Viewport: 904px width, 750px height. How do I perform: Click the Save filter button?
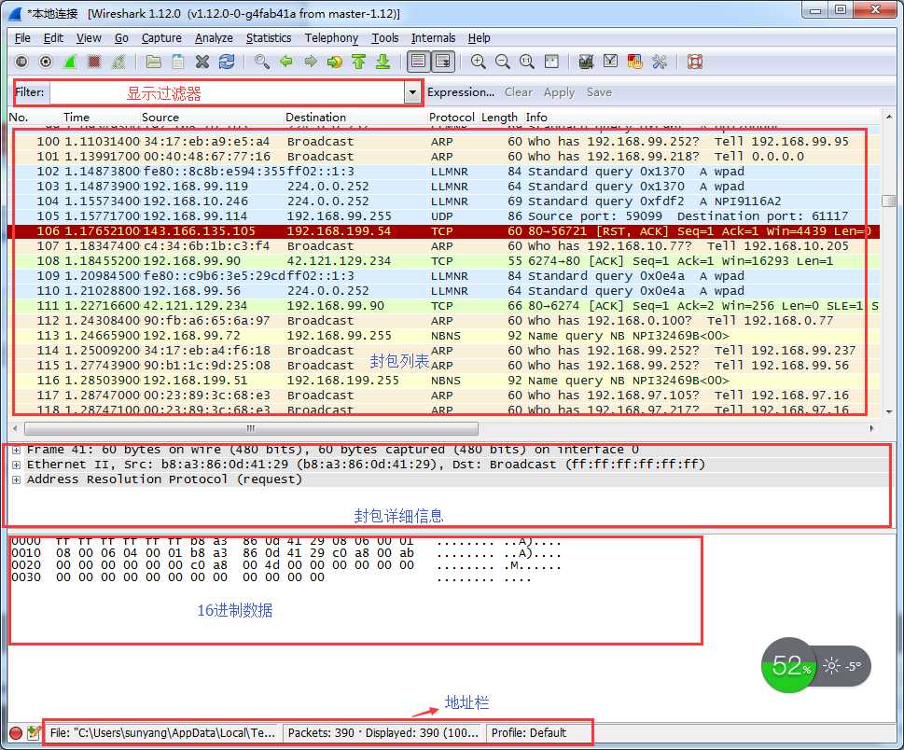[599, 92]
